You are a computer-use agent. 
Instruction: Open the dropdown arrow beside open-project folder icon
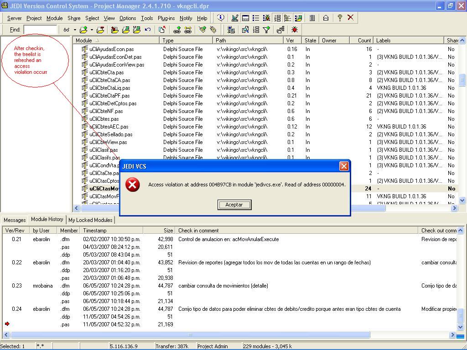(x=92, y=30)
